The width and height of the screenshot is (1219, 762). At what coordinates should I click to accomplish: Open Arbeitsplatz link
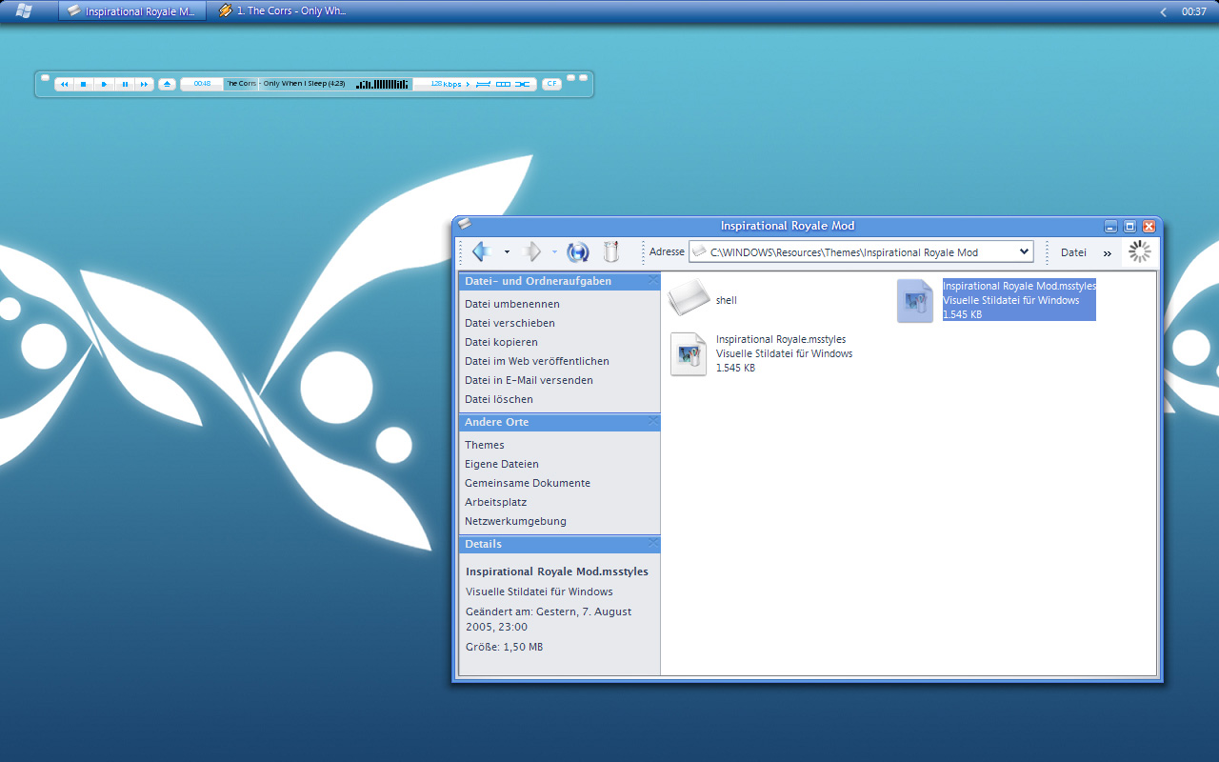point(496,502)
